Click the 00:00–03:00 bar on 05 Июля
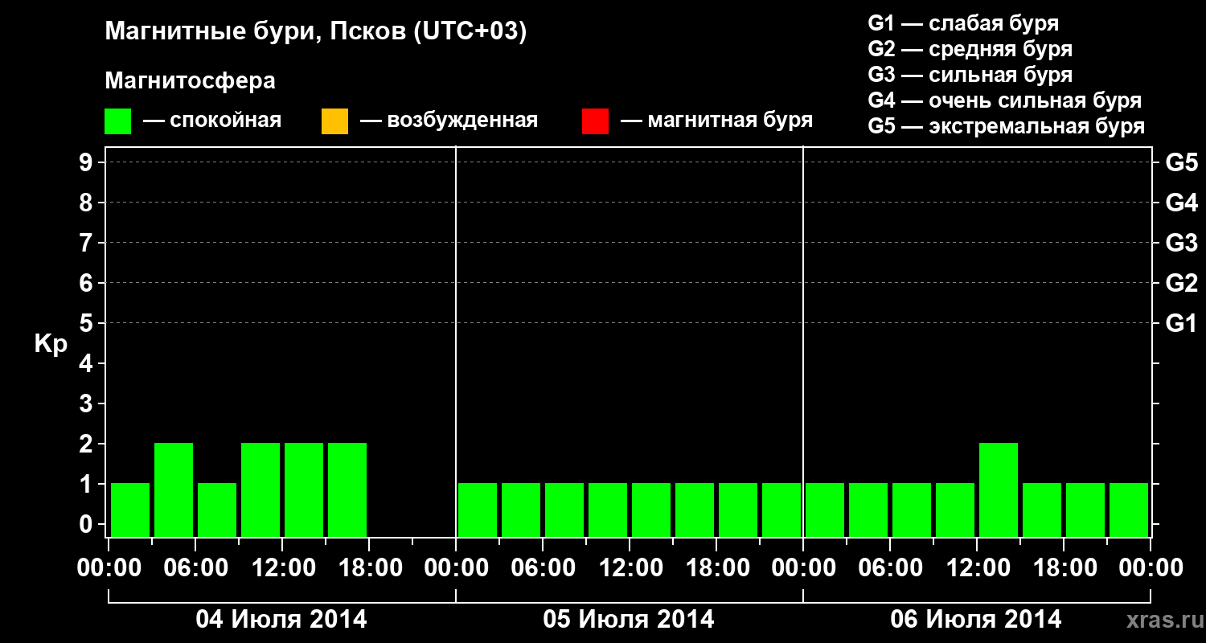1206x643 pixels. [478, 510]
